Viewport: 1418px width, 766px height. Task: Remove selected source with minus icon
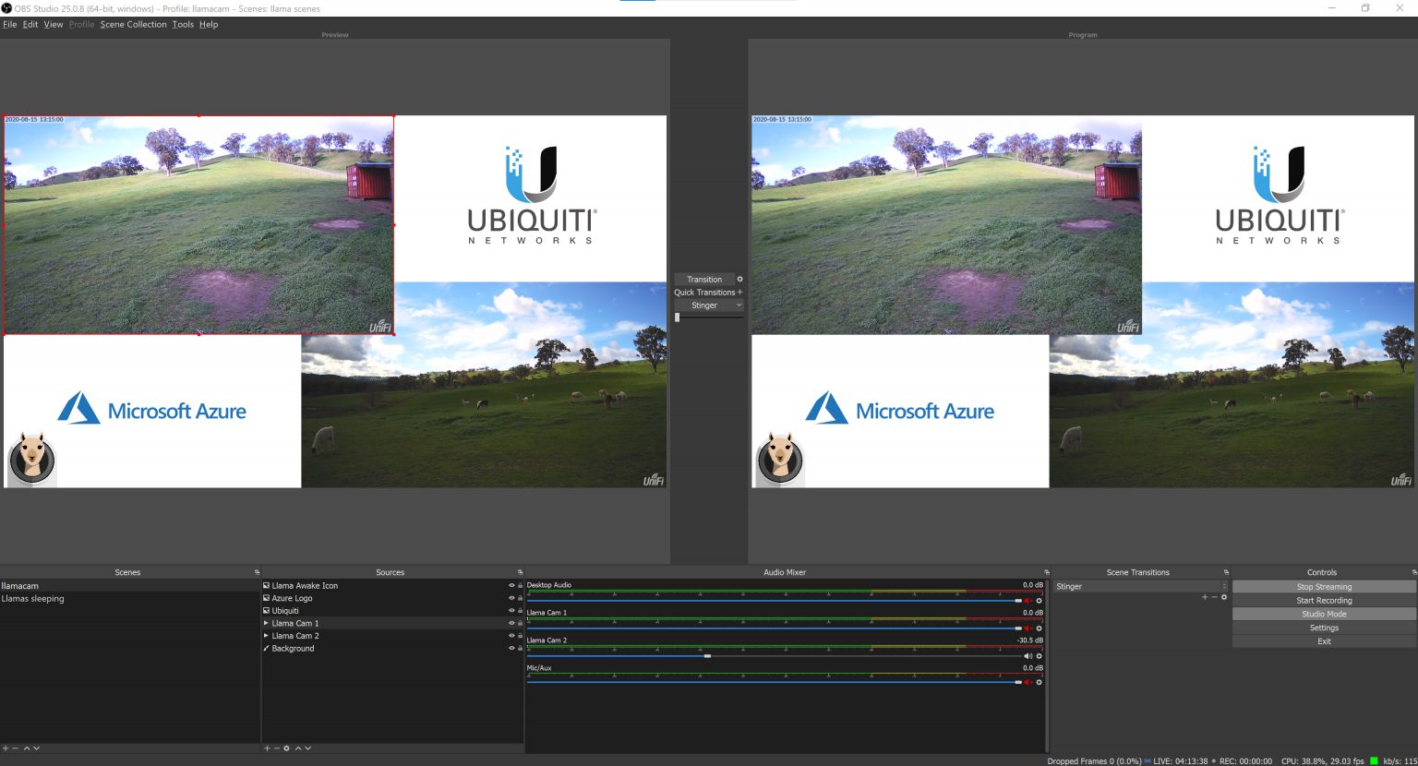pos(276,748)
